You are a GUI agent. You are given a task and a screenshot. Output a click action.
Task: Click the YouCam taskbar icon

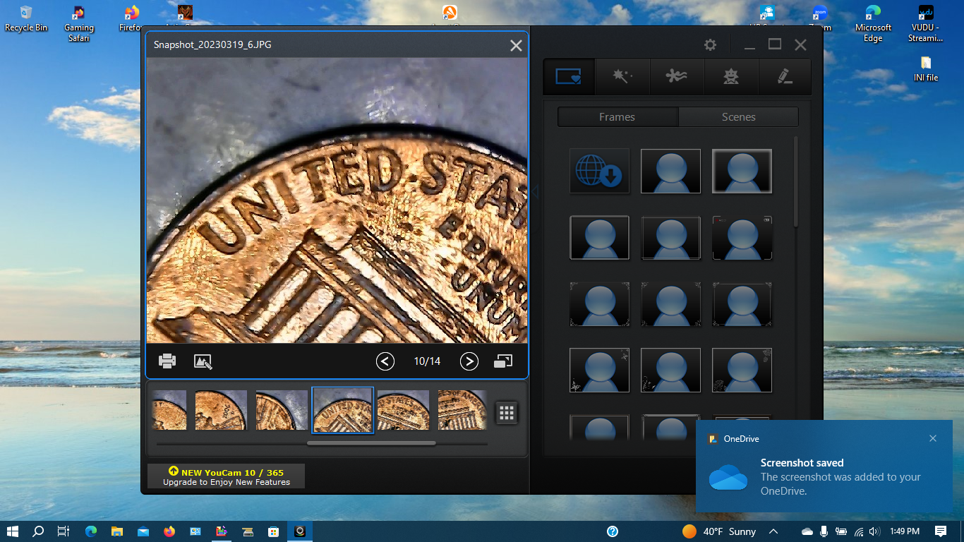tap(300, 531)
